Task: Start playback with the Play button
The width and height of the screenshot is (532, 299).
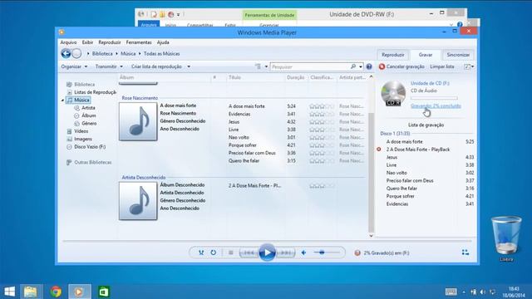Action: pyautogui.click(x=267, y=252)
